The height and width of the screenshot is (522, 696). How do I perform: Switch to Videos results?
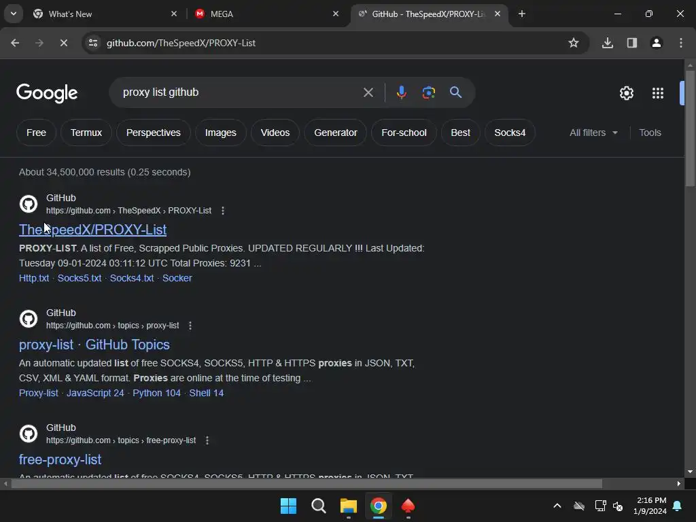tap(275, 133)
